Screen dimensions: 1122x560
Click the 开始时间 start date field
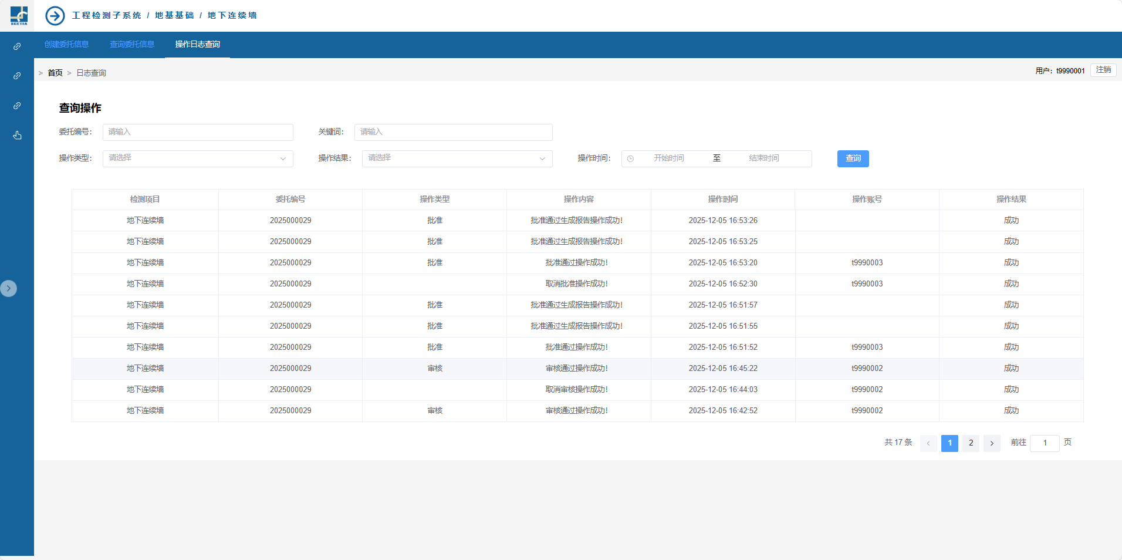click(669, 158)
